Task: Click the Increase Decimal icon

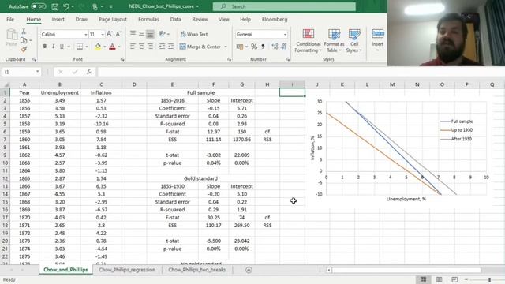Action: click(x=275, y=47)
